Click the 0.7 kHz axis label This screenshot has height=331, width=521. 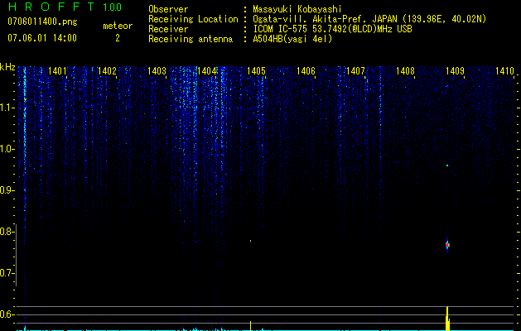tap(7, 273)
